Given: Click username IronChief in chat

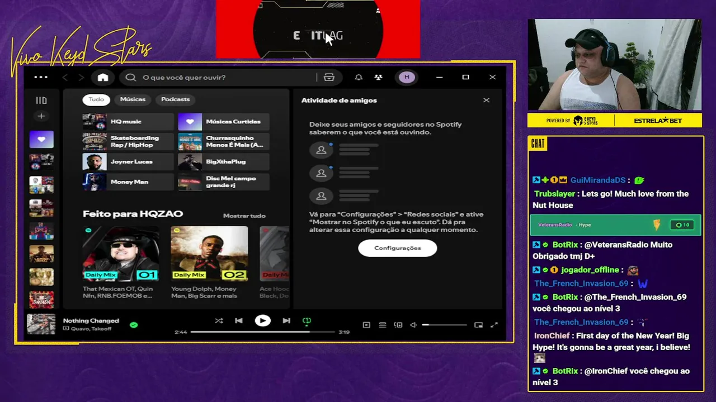Looking at the screenshot, I should 552,336.
